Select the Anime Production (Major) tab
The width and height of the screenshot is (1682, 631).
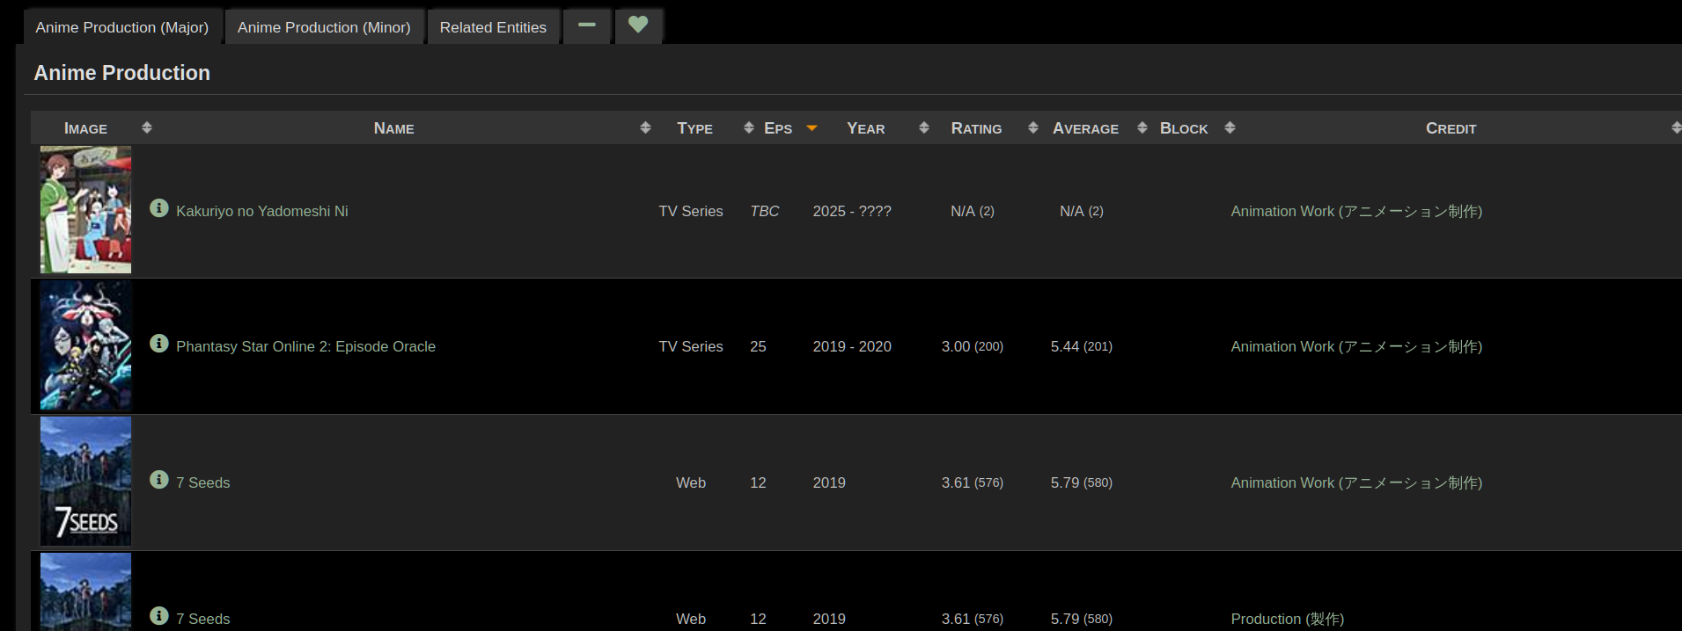pyautogui.click(x=122, y=27)
